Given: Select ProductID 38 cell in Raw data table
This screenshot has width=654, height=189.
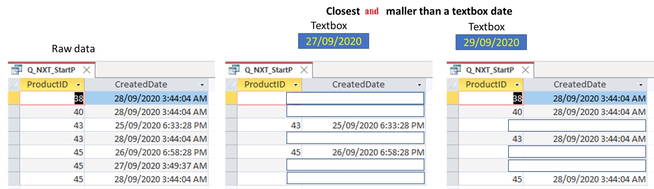Looking at the screenshot, I should 52,98.
